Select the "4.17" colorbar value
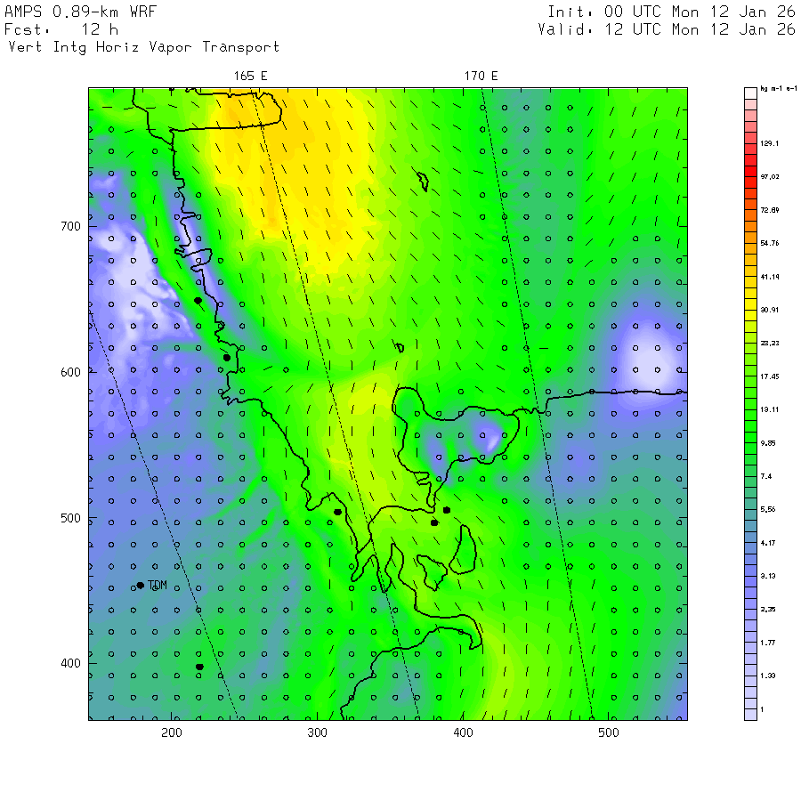 768,543
